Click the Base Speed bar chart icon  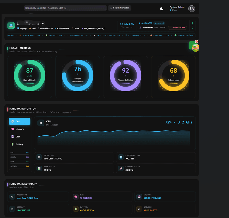(39, 168)
